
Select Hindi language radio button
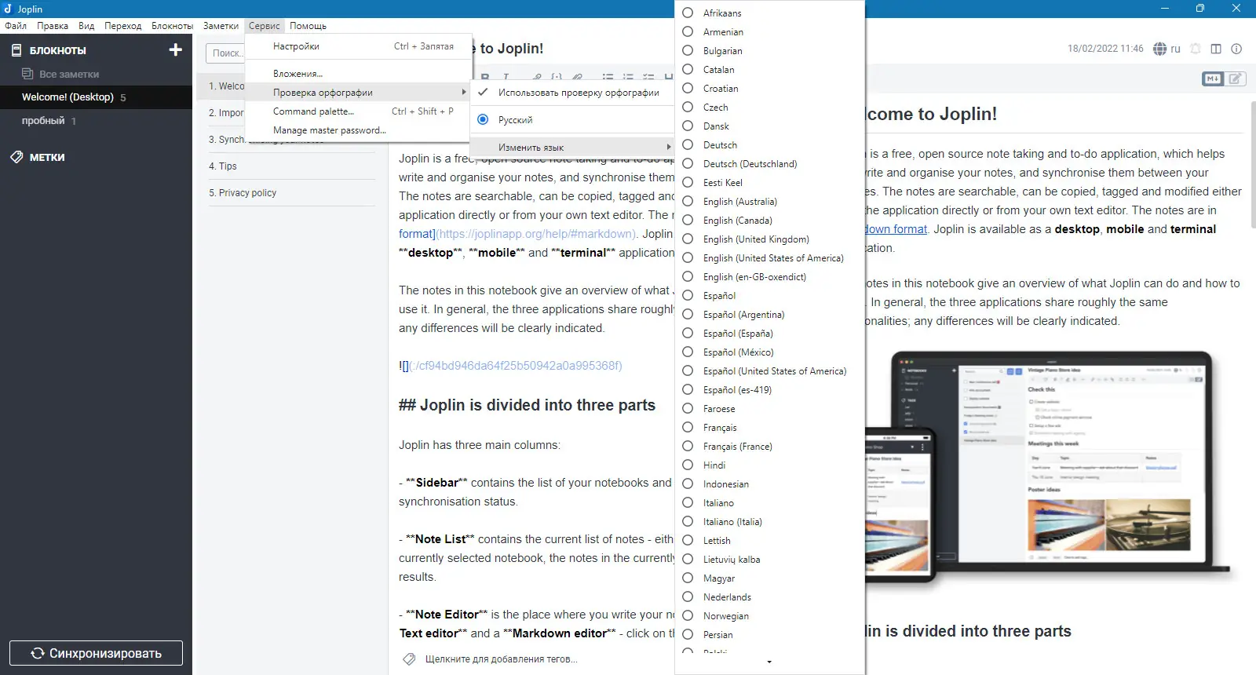[x=688, y=465]
